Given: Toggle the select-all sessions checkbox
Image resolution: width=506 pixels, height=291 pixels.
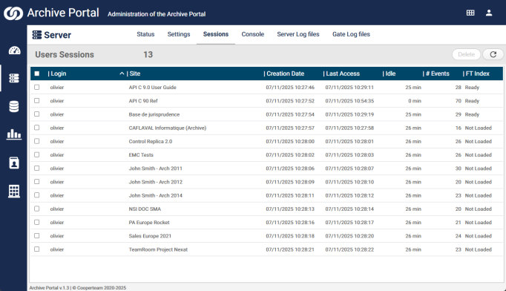Looking at the screenshot, I should click(x=37, y=73).
